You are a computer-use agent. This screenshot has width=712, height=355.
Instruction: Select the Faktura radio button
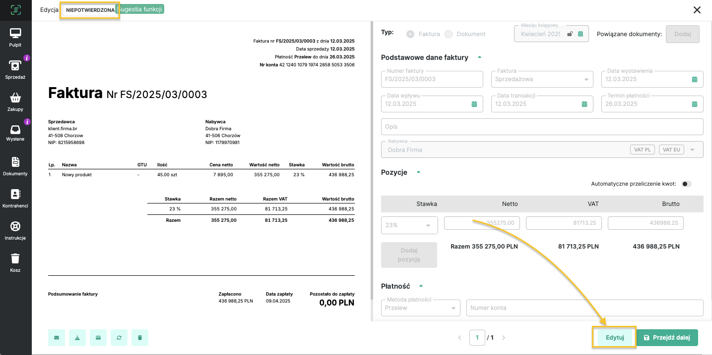point(410,34)
